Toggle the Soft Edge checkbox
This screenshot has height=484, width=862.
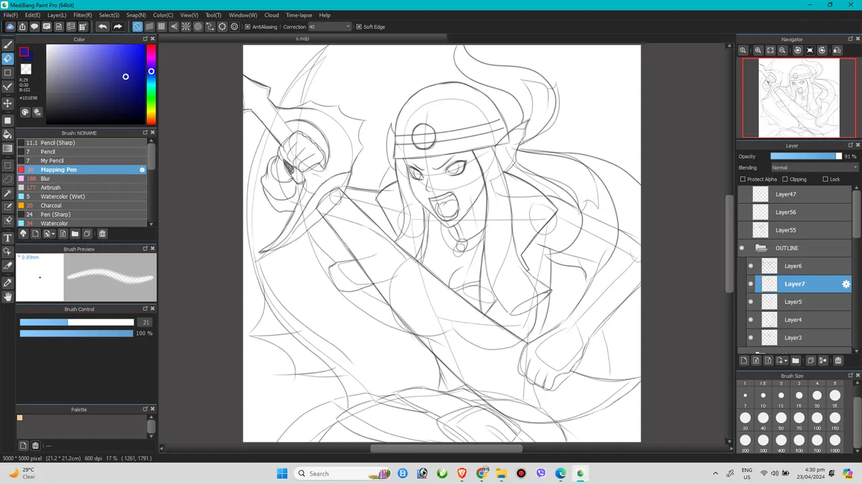[358, 27]
